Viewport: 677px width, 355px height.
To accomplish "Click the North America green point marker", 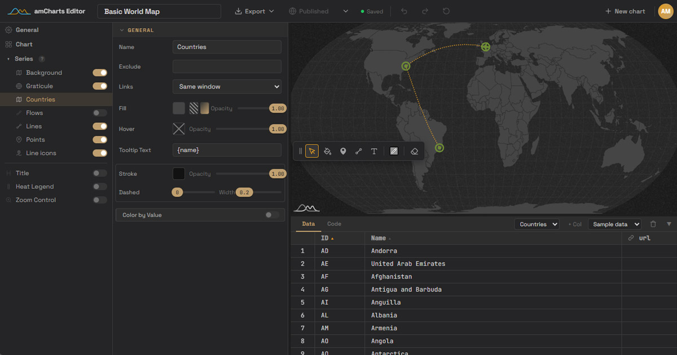I will [x=405, y=66].
